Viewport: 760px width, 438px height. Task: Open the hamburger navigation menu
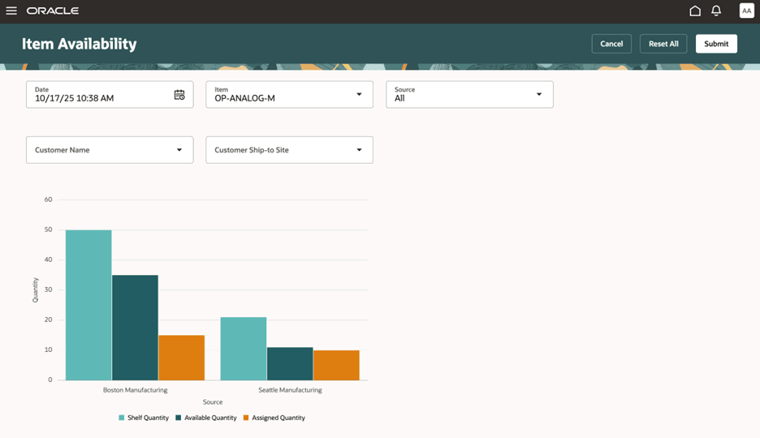point(11,11)
